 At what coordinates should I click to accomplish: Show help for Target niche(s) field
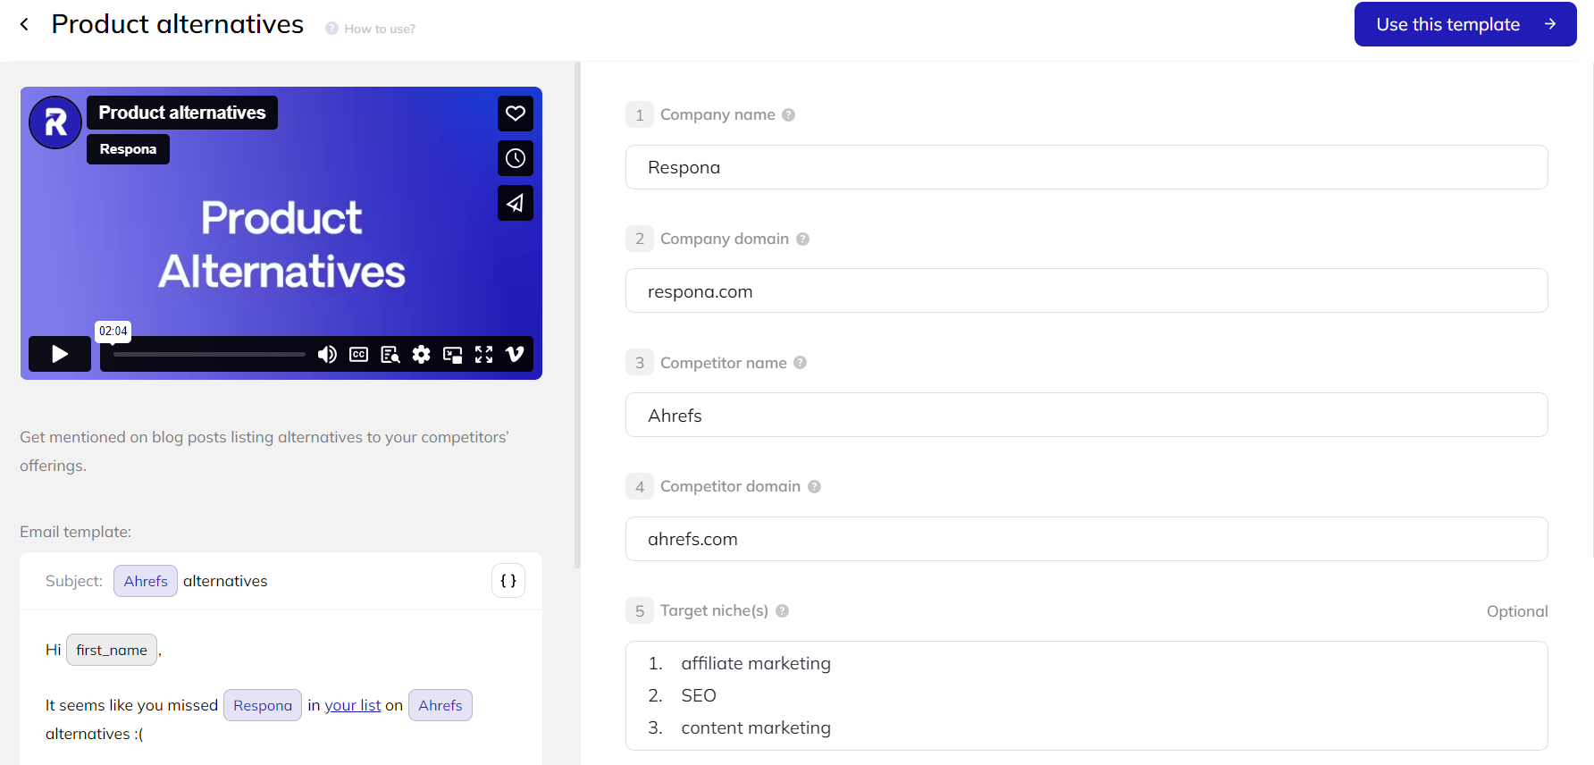tap(782, 610)
